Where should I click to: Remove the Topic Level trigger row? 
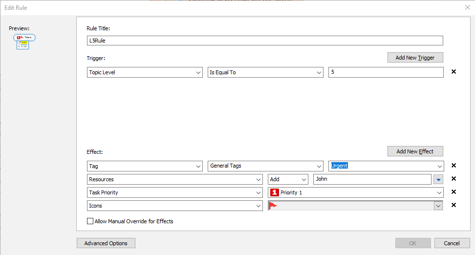(x=453, y=72)
